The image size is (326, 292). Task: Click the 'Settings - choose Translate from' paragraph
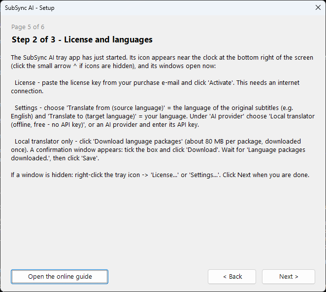click(163, 116)
